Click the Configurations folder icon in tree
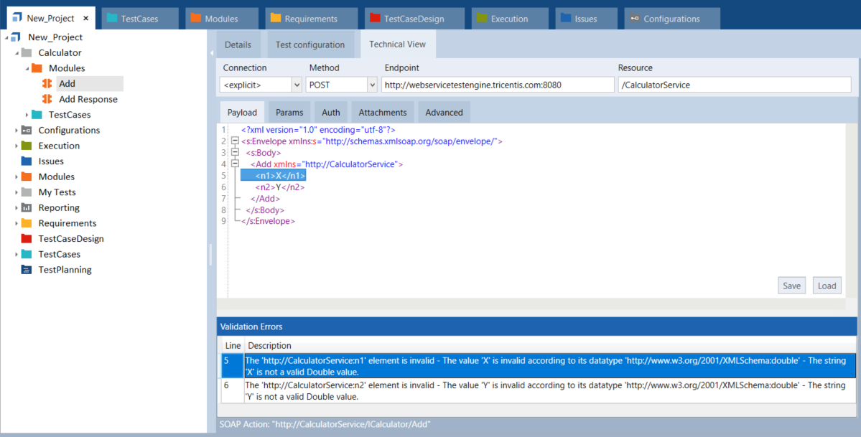The image size is (861, 437). pyautogui.click(x=27, y=131)
